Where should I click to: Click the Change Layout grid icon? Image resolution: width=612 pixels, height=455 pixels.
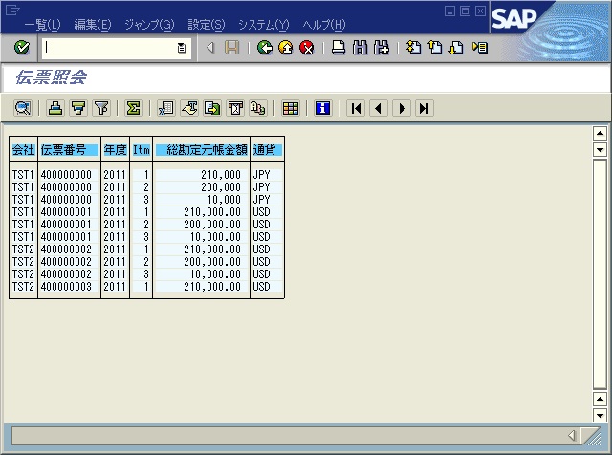point(290,108)
